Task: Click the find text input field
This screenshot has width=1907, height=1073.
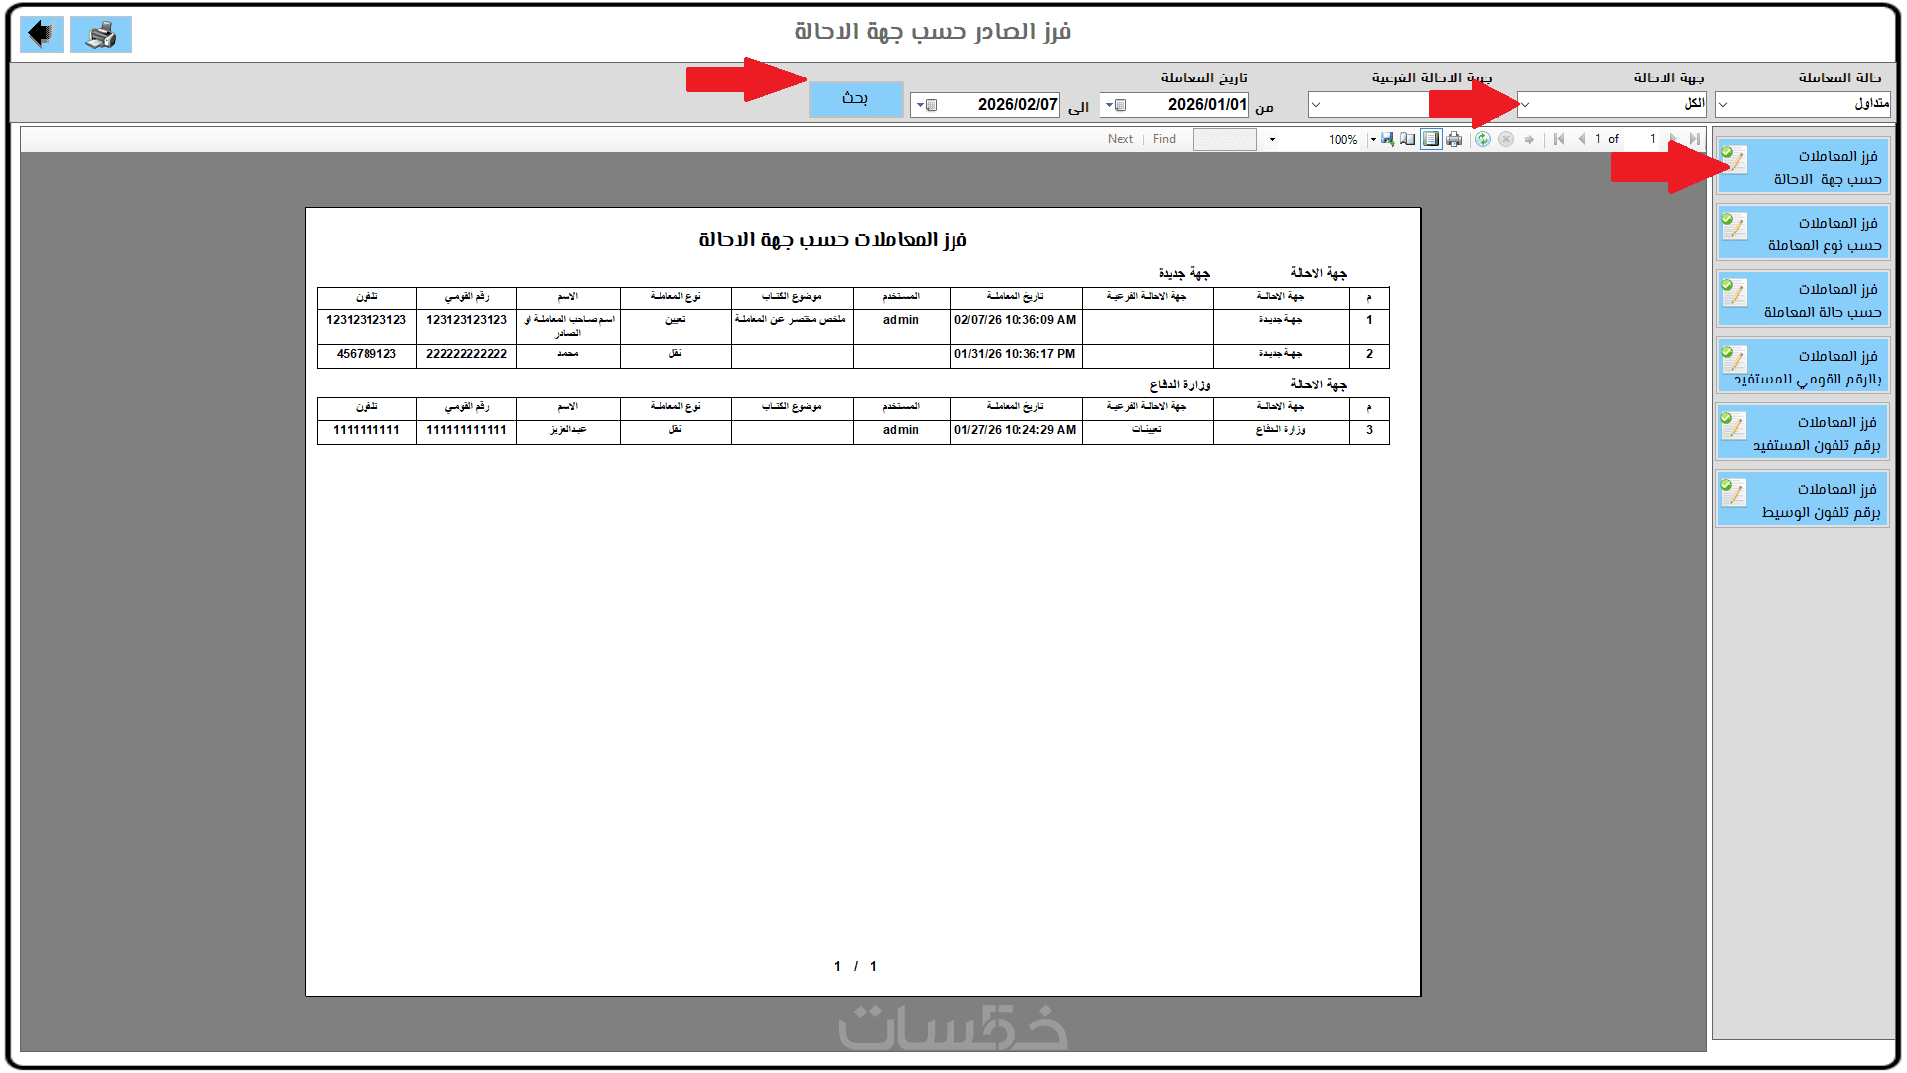Action: pyautogui.click(x=1224, y=140)
